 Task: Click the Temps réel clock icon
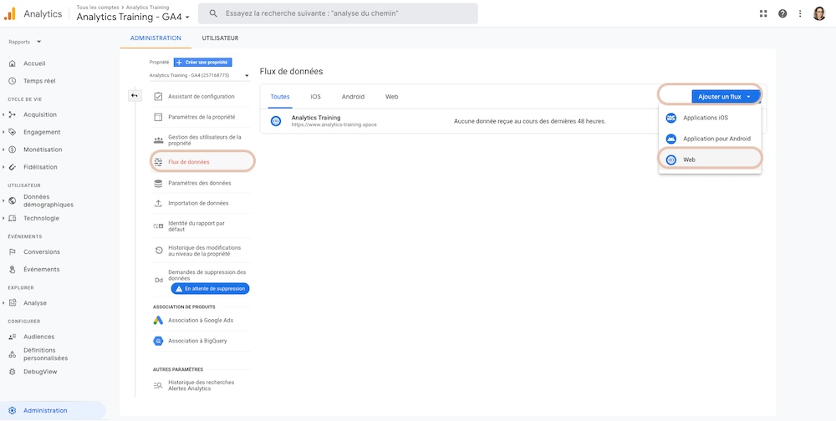[13, 81]
